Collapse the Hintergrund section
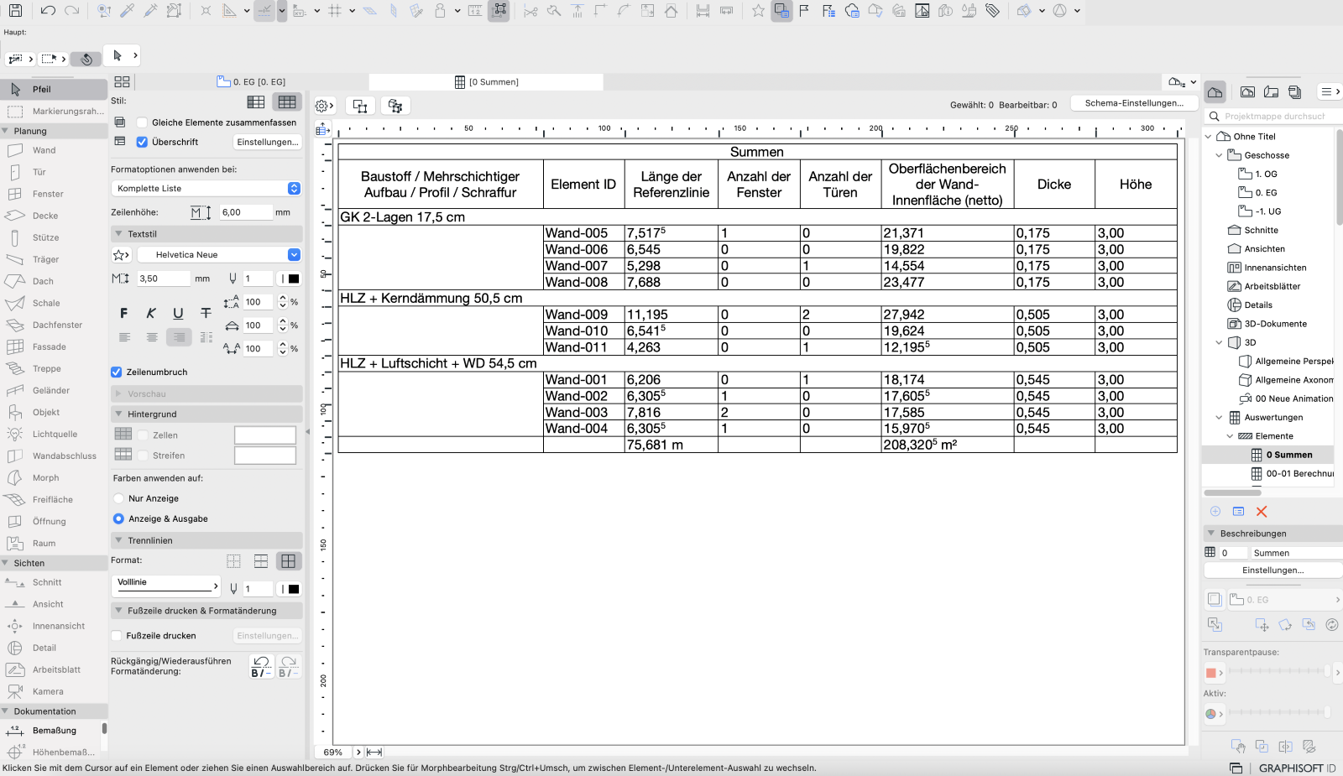This screenshot has width=1343, height=776. [x=119, y=414]
